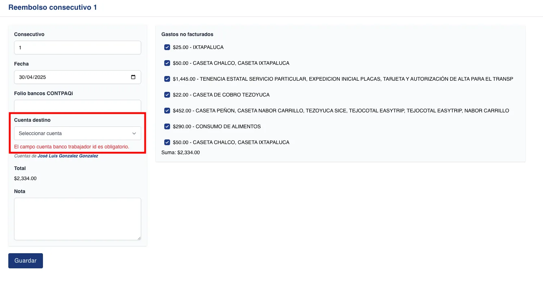The width and height of the screenshot is (543, 295).
Task: Click the Reembolso consecutivo 1 heading
Action: click(53, 8)
